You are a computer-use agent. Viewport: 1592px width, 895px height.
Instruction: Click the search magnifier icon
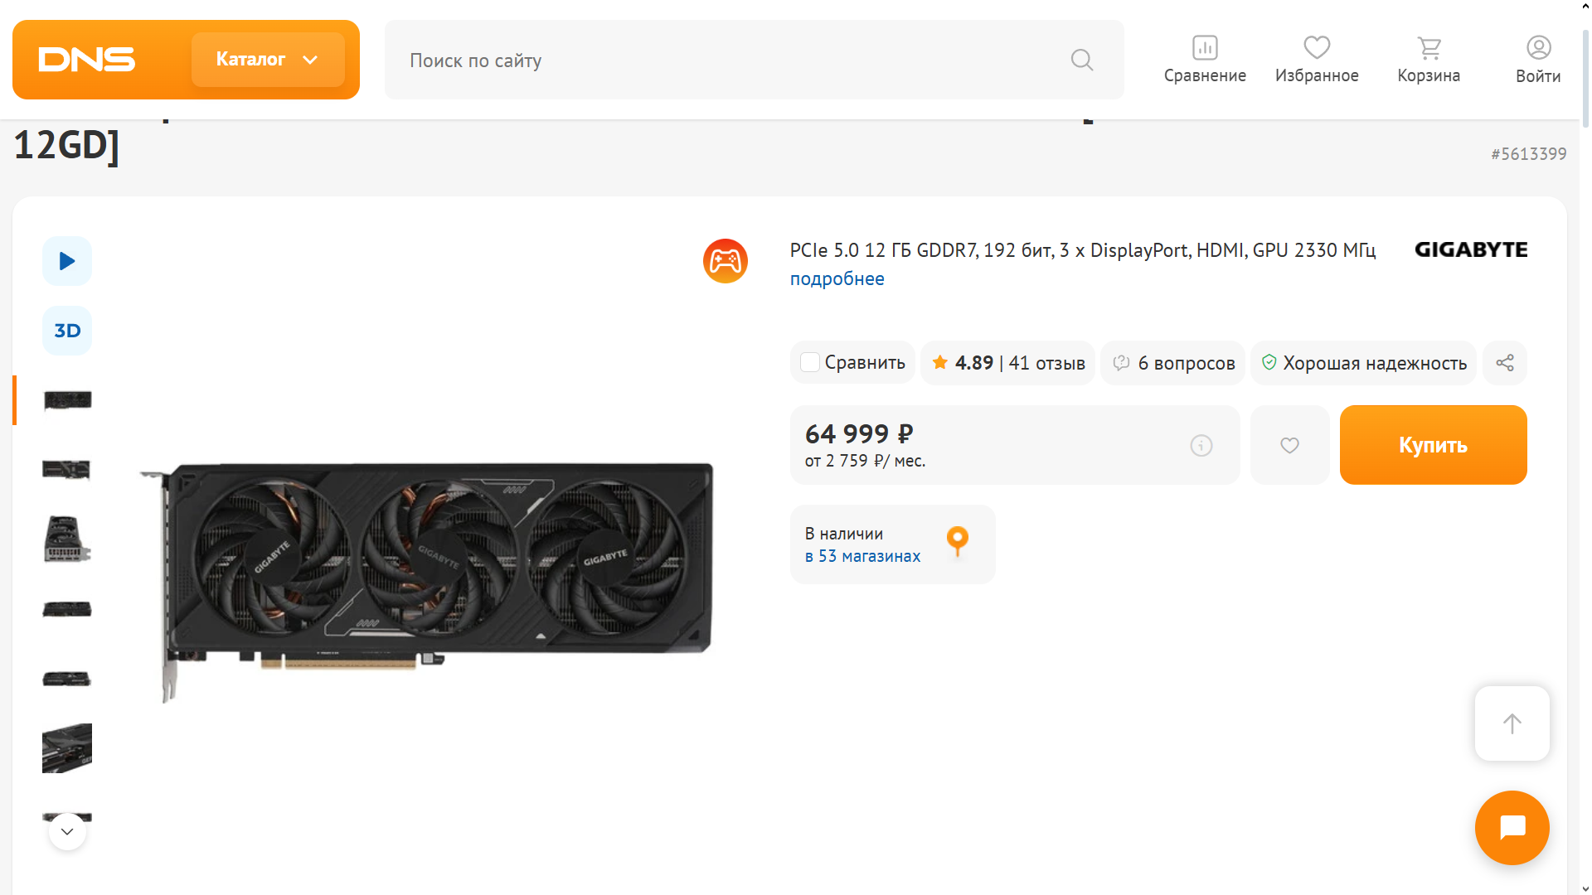coord(1082,60)
